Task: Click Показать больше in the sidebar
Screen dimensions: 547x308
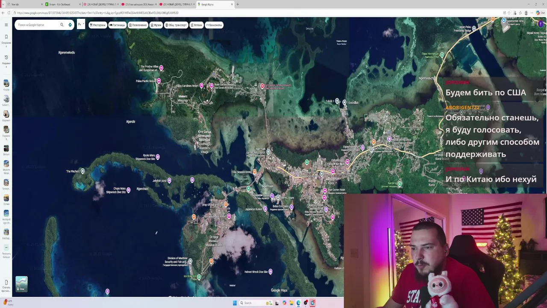Action: (x=6, y=250)
